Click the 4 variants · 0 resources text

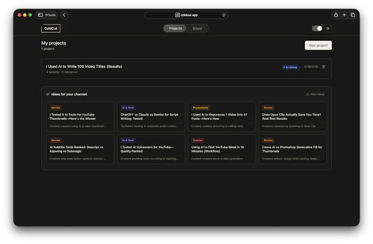(62, 72)
